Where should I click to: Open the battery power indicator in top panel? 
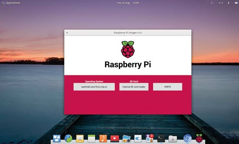(237, 3)
